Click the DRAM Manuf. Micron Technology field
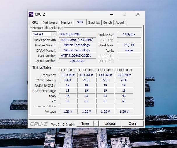This screenshot has width=177, height=148. pyautogui.click(x=77, y=50)
